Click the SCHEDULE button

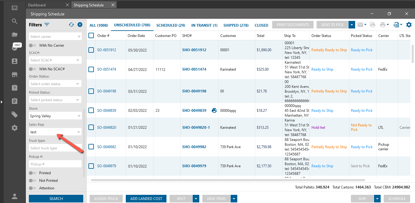397,199
